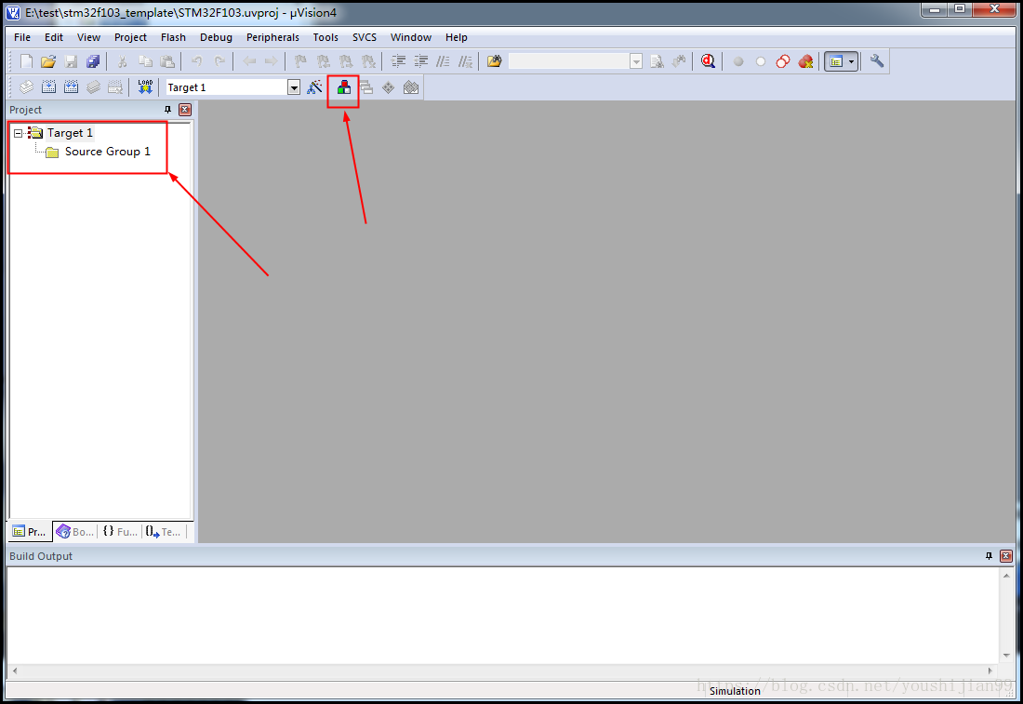Switch to the Project (Pr...) tab
The width and height of the screenshot is (1023, 704).
[x=30, y=532]
